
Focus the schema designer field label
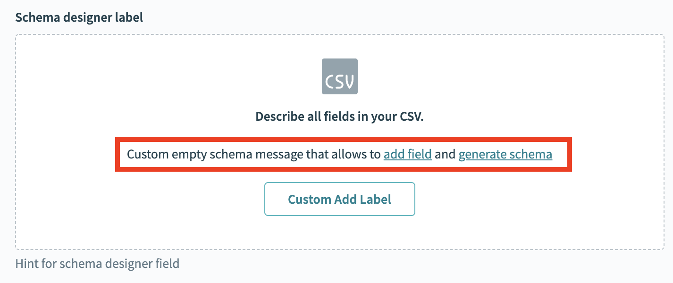[79, 18]
